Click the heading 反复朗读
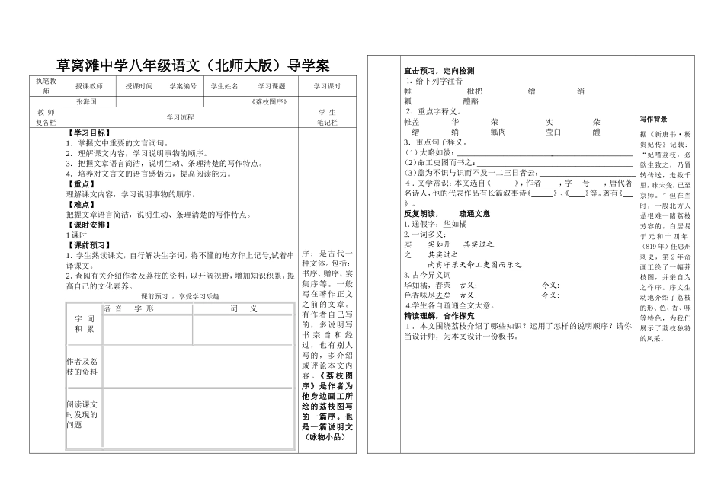 point(421,214)
